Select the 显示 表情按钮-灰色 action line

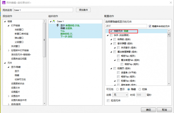[70, 26]
